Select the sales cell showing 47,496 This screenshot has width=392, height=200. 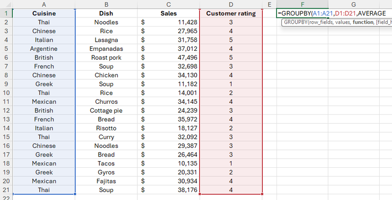168,57
